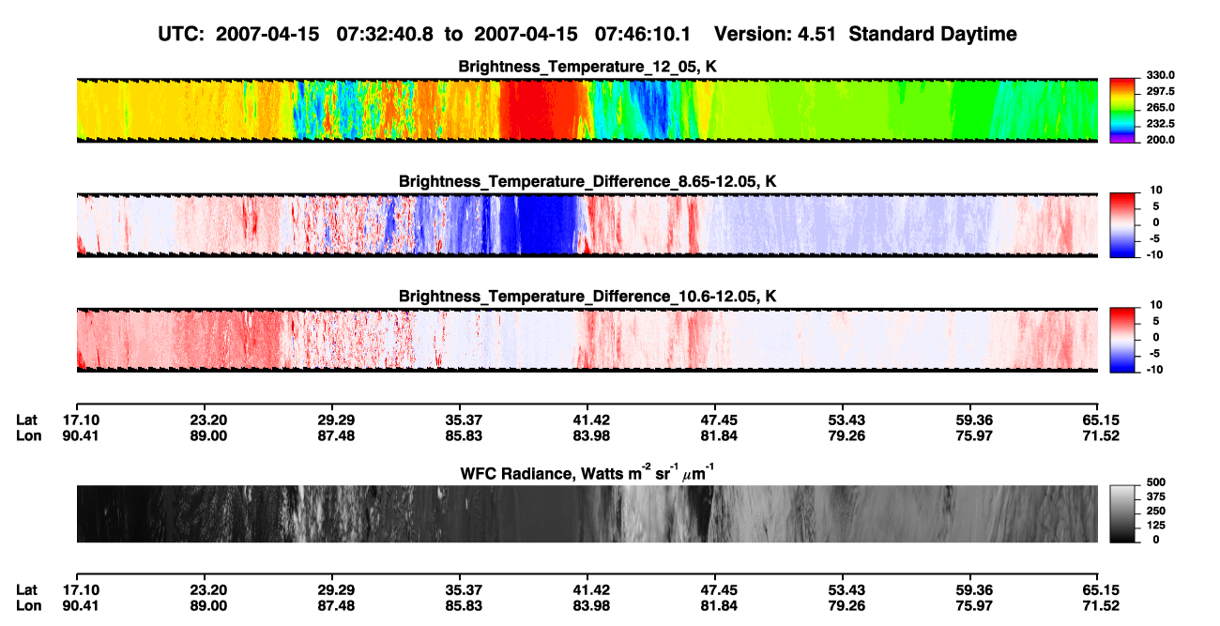Click the '232.5' color bar label
Screen dimensions: 1220x626
tap(1161, 123)
